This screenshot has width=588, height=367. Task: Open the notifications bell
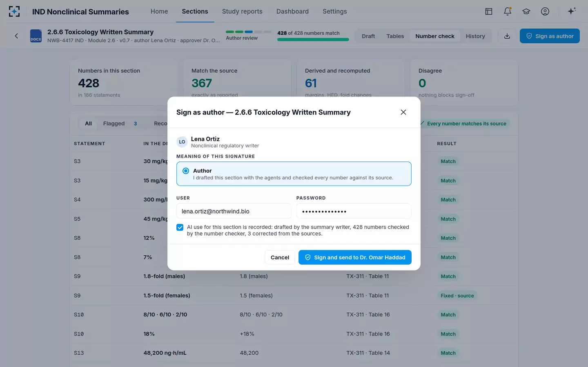tap(508, 11)
